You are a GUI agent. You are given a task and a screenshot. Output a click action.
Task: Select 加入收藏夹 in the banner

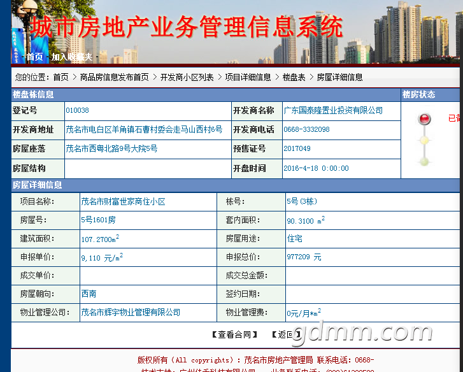[x=72, y=57]
